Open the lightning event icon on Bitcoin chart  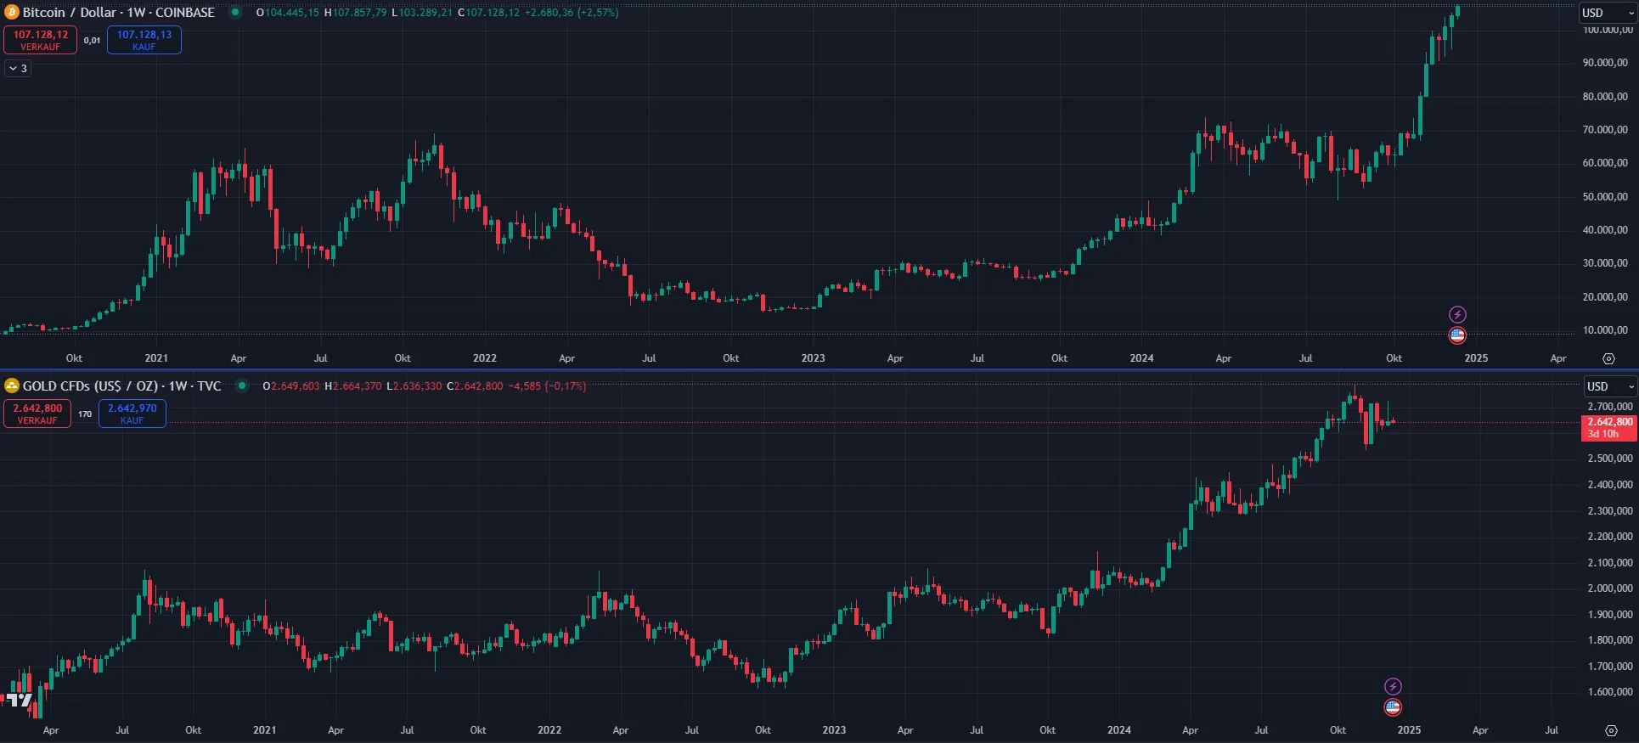[1457, 315]
